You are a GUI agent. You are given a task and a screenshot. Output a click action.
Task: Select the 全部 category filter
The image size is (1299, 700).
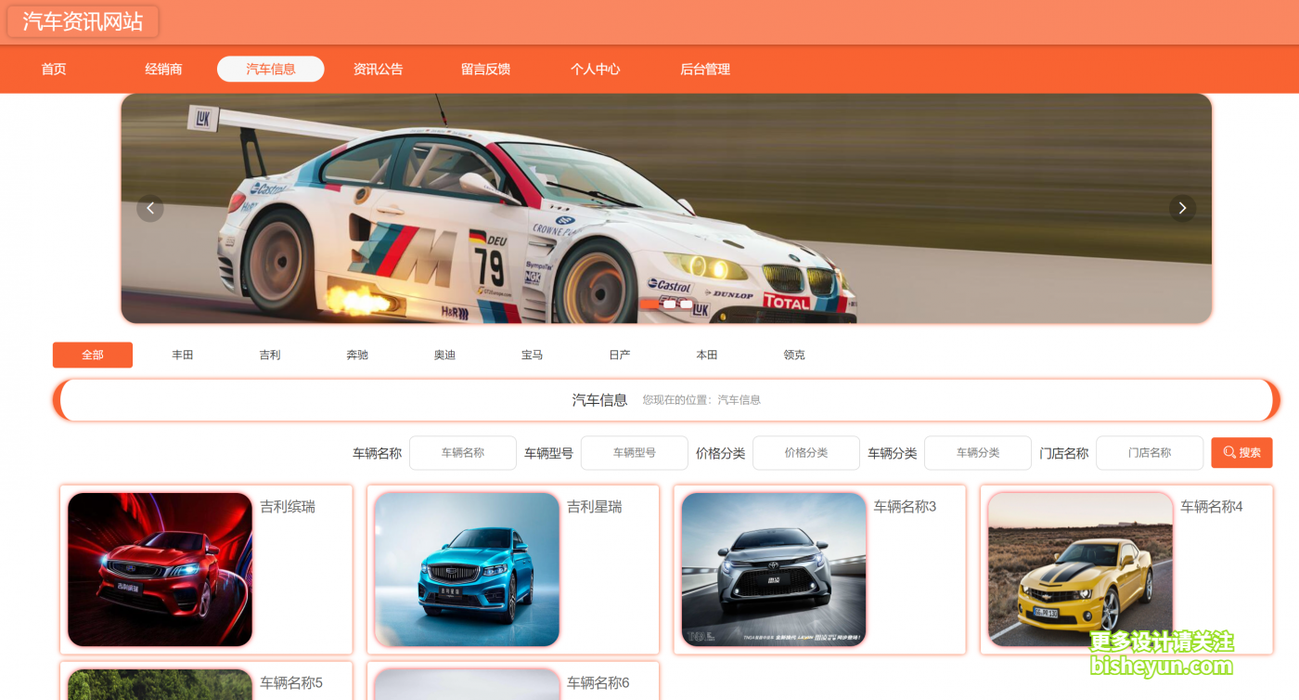tap(93, 356)
